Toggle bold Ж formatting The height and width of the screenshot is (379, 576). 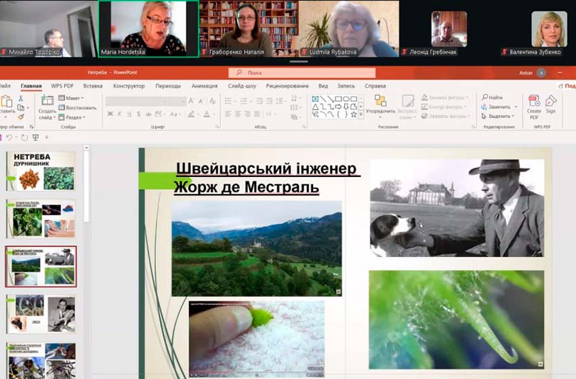(110, 114)
